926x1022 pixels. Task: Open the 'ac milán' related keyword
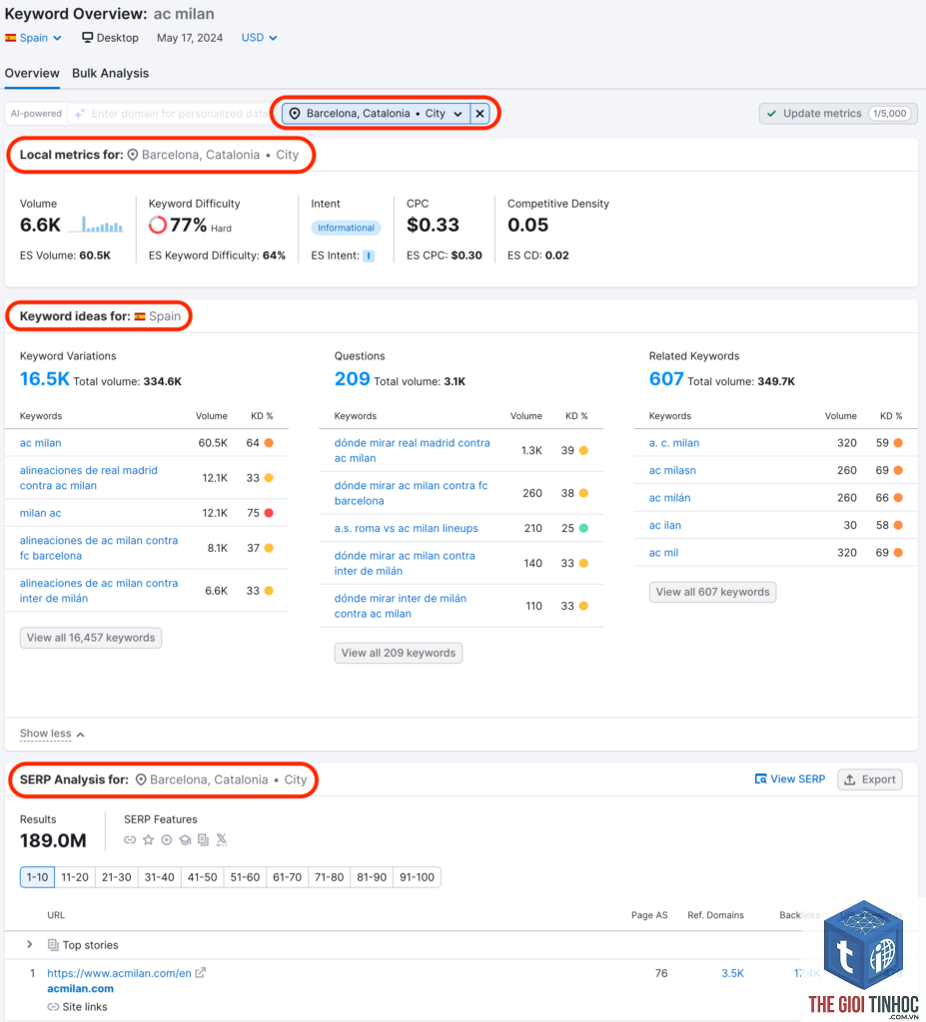click(x=669, y=498)
